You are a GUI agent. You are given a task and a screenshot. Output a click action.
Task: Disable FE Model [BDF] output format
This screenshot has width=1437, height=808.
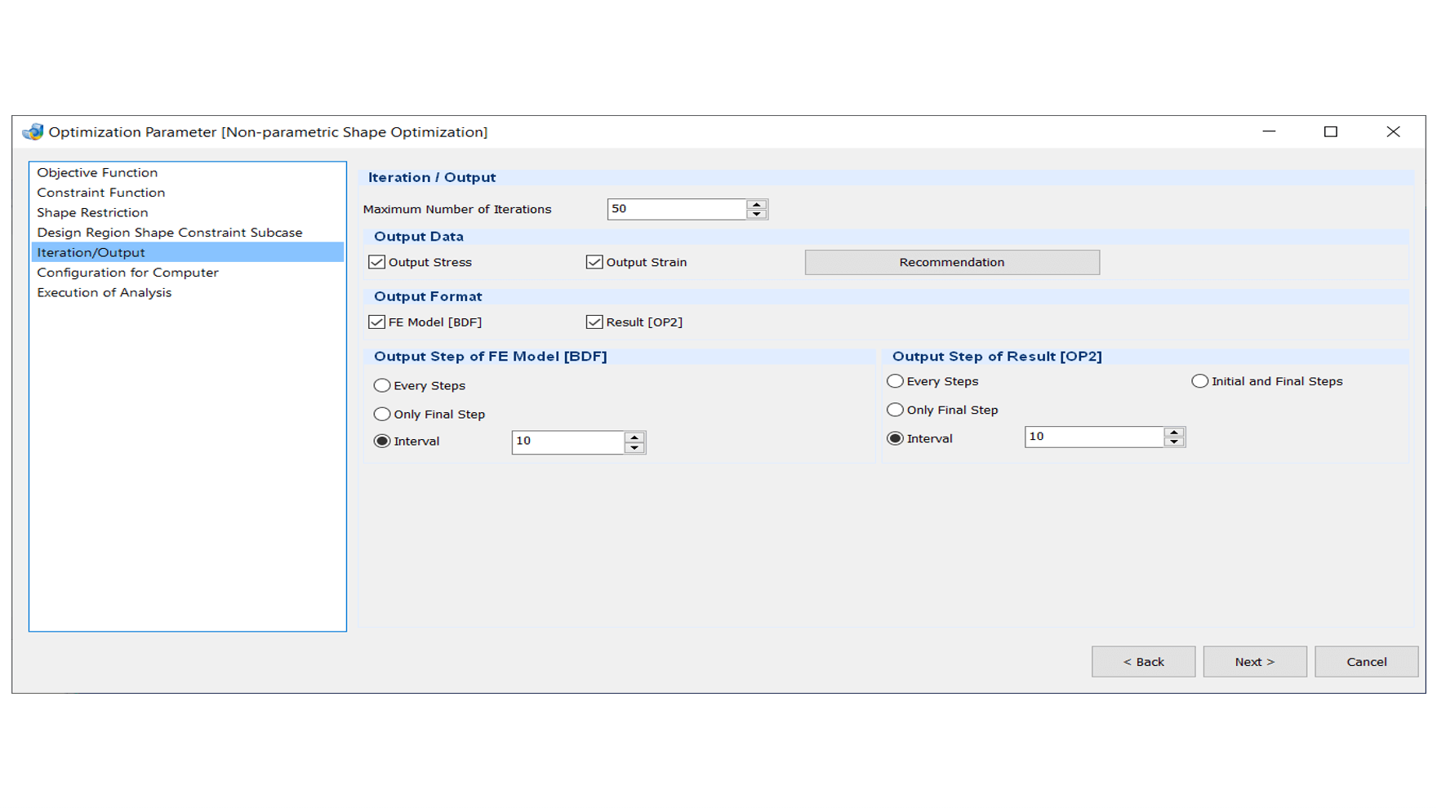(376, 322)
